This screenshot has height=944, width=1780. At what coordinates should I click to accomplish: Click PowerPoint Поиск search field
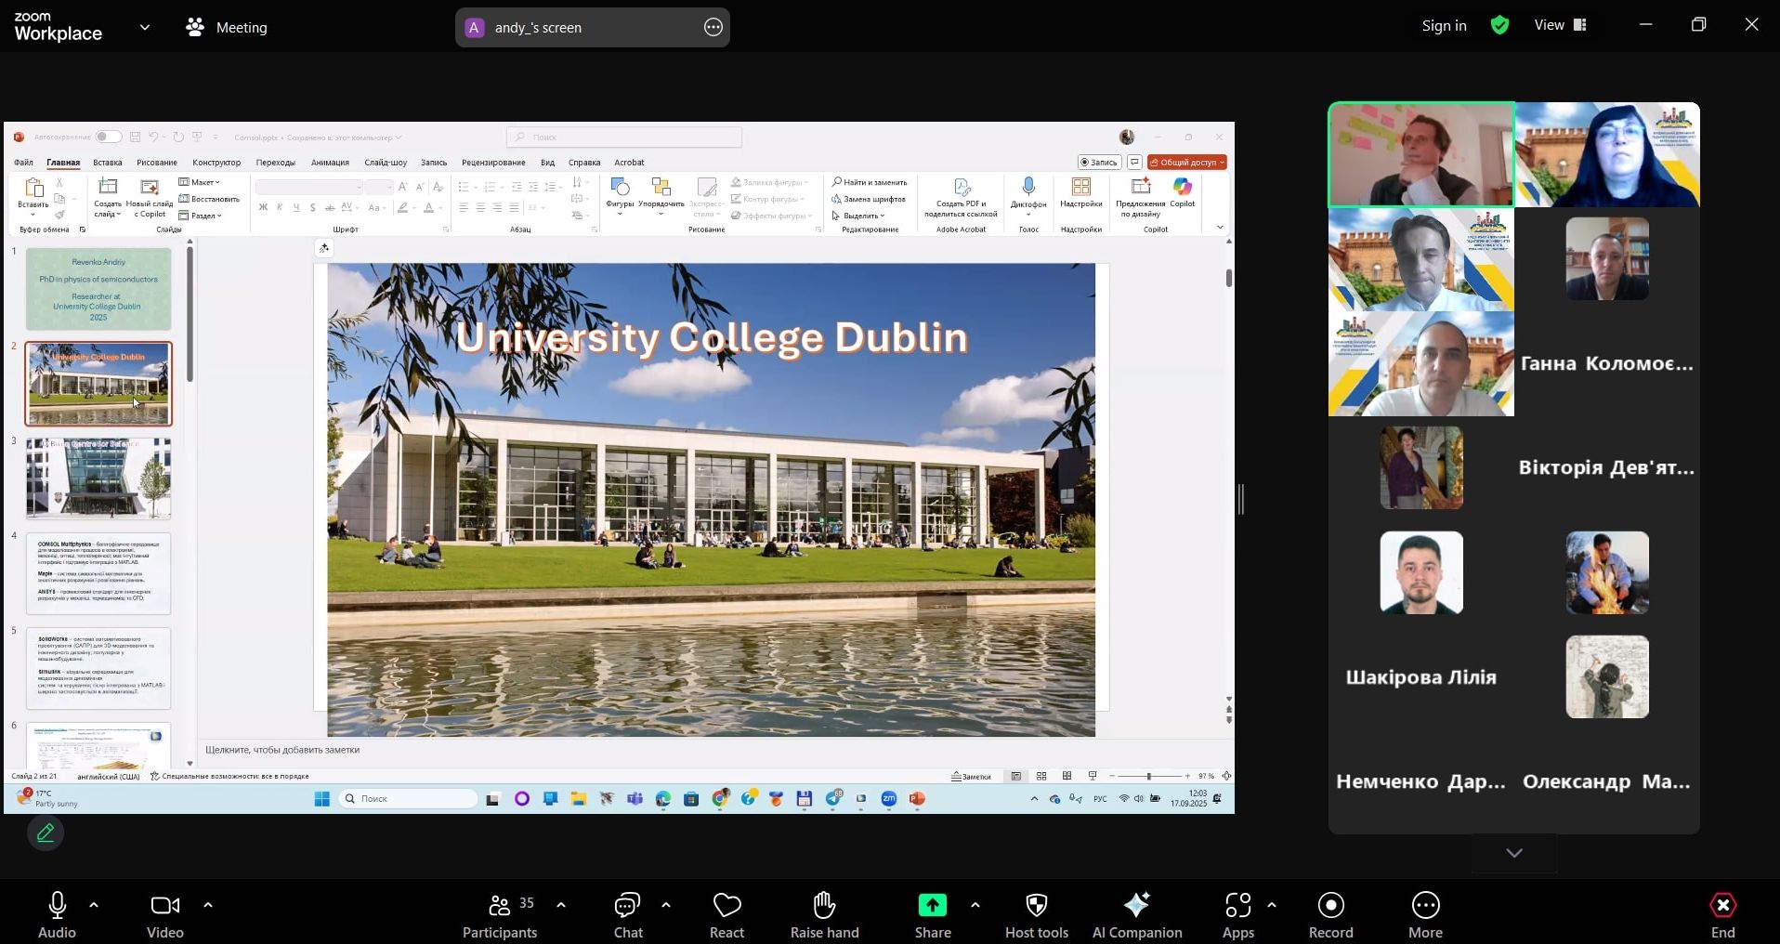tap(624, 138)
